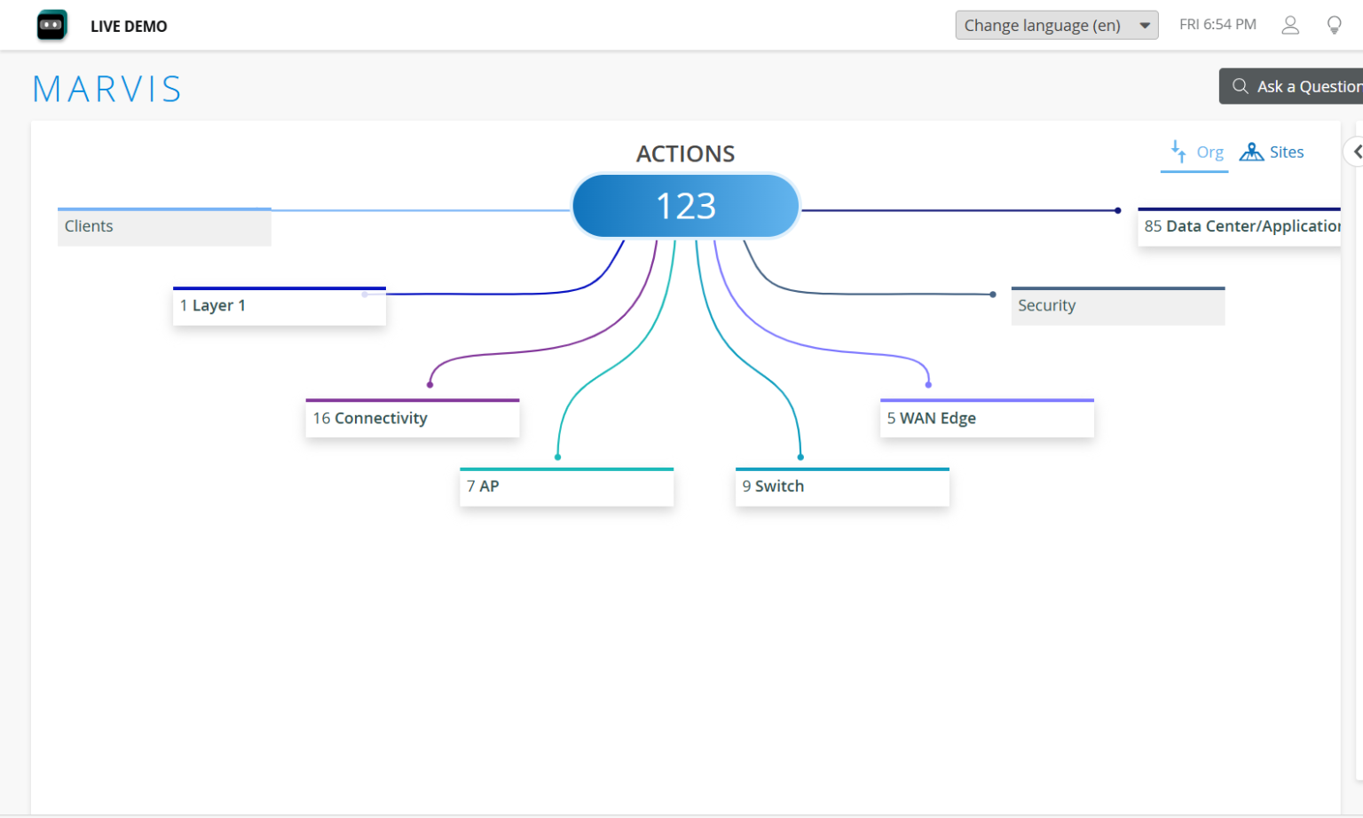Switch to the Org tab
This screenshot has width=1363, height=818.
pyautogui.click(x=1209, y=153)
